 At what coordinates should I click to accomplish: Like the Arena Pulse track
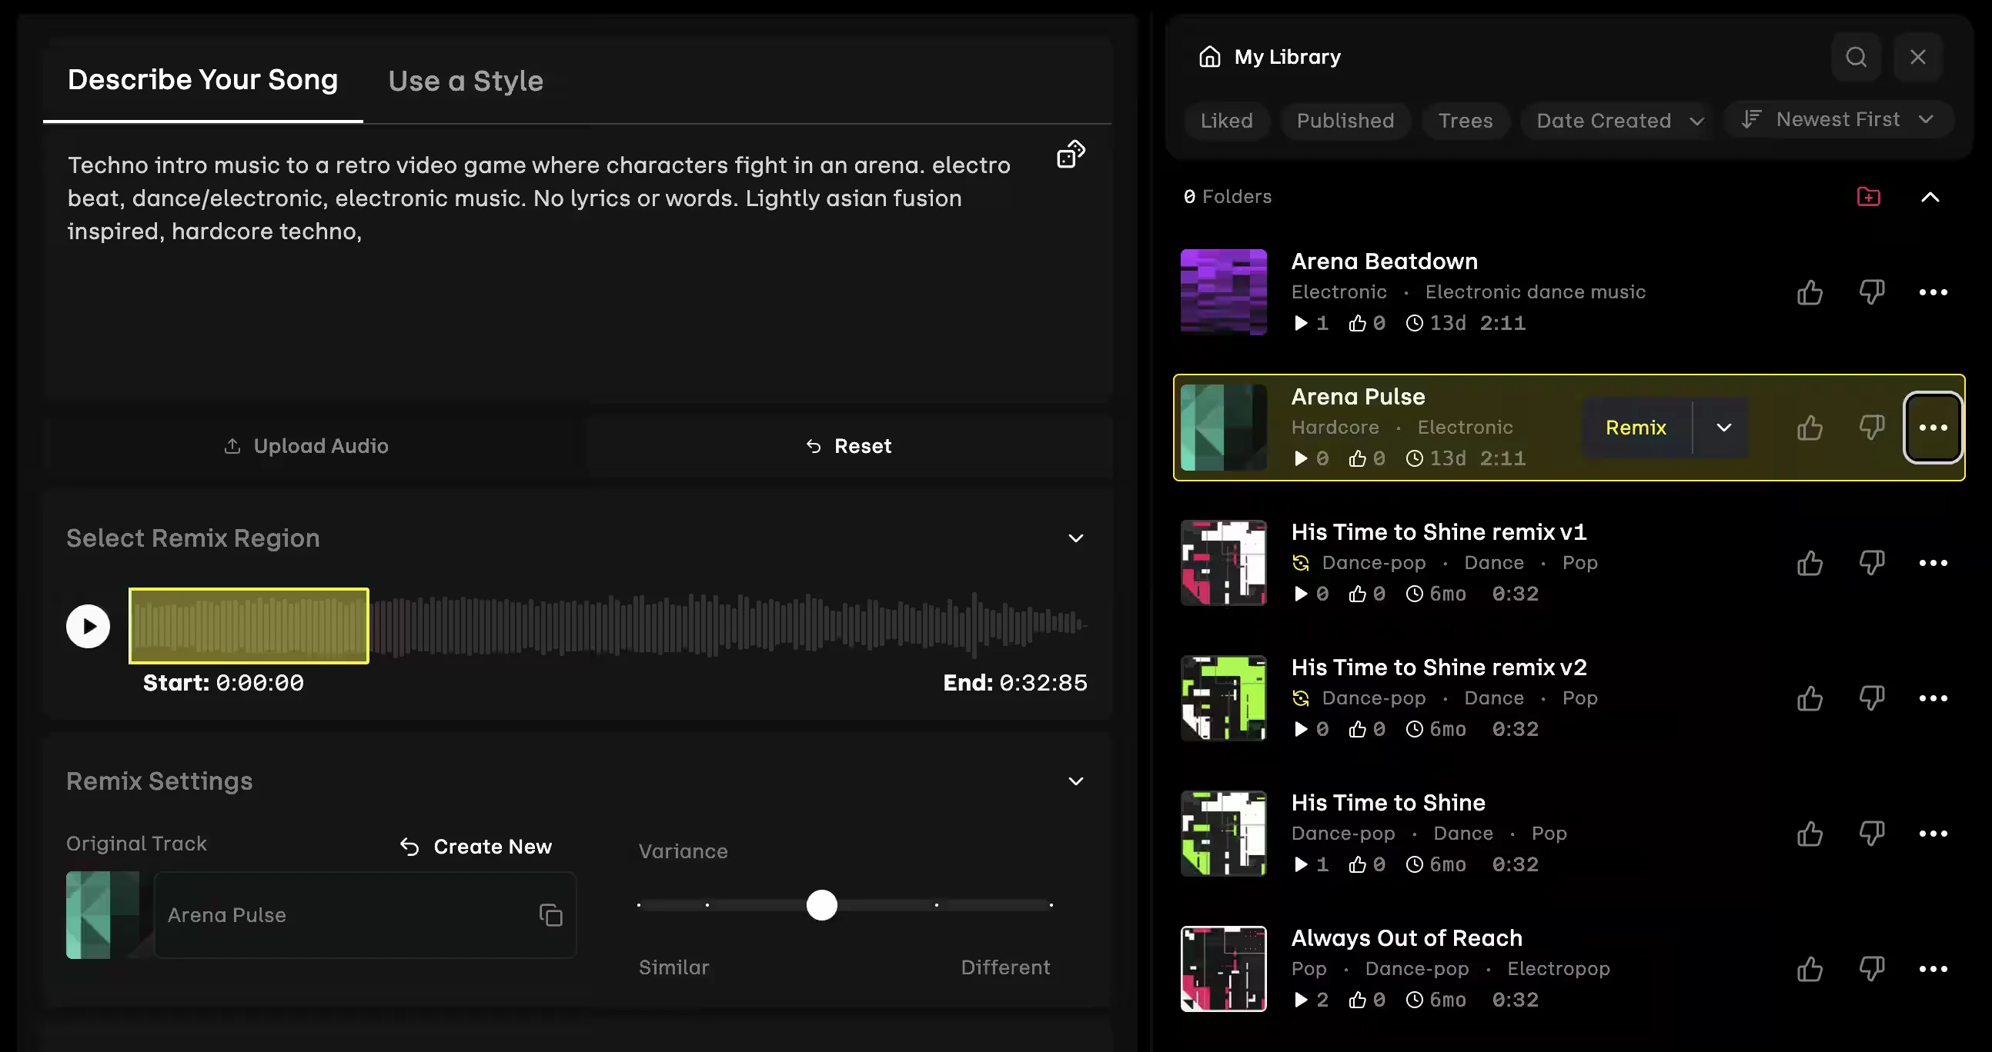(1810, 428)
